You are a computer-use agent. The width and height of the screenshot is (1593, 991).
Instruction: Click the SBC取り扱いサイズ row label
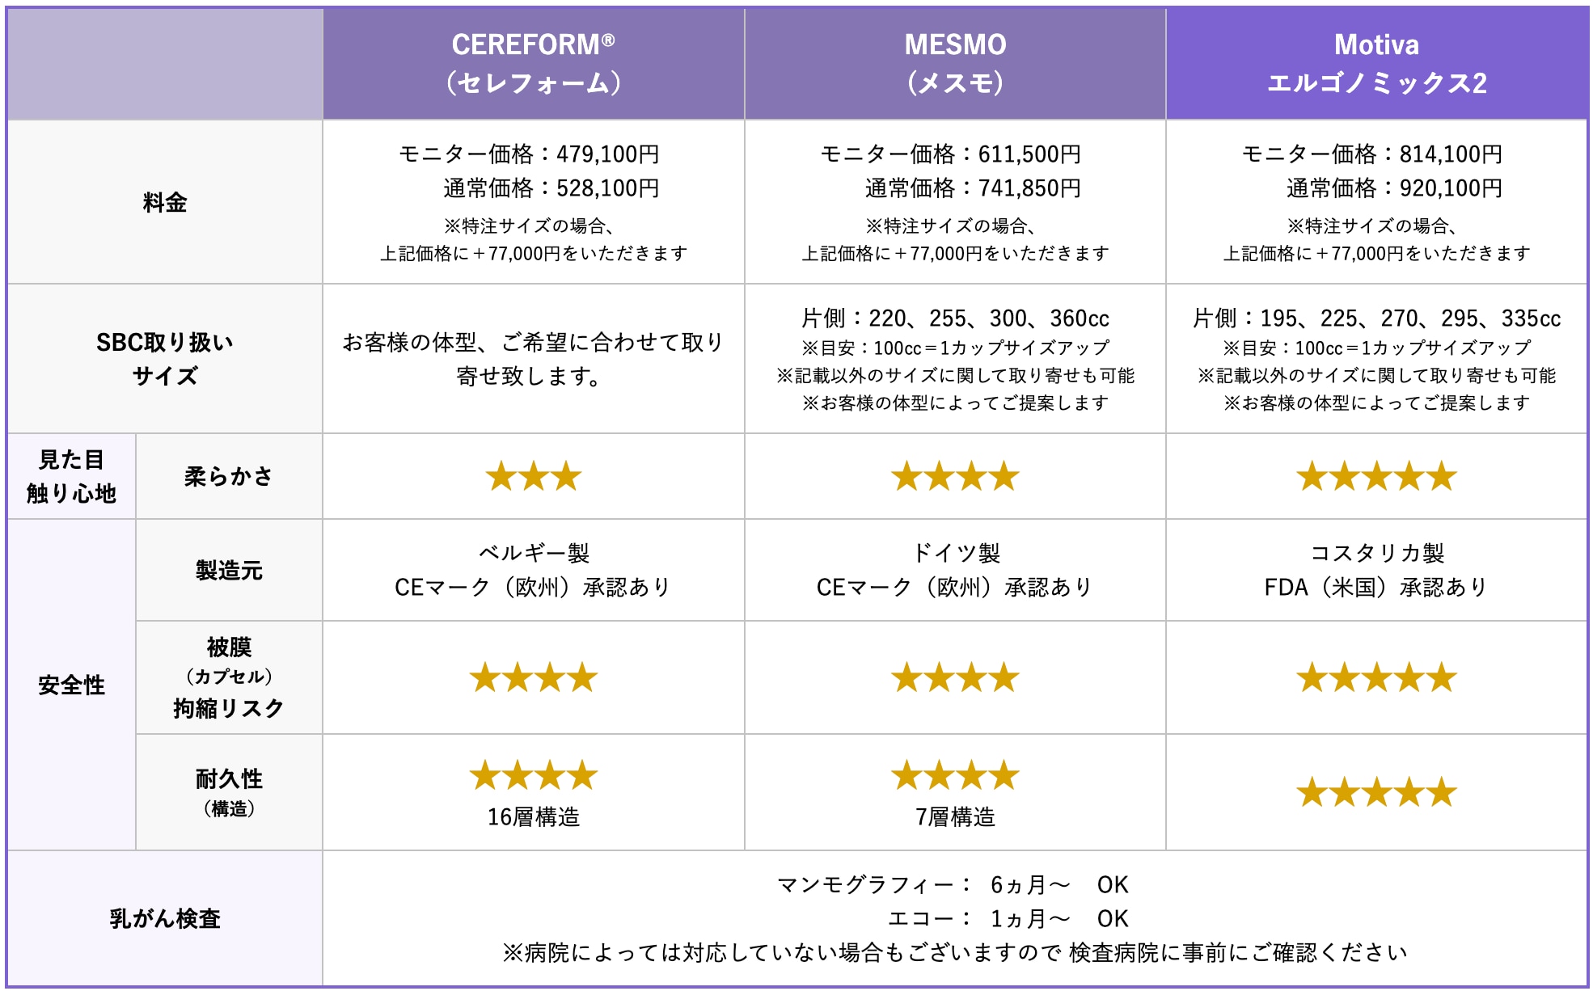(165, 359)
